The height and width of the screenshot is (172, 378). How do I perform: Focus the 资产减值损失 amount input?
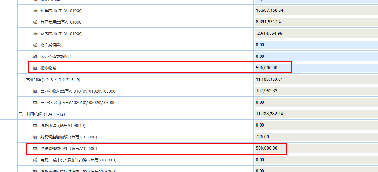[x=316, y=45]
